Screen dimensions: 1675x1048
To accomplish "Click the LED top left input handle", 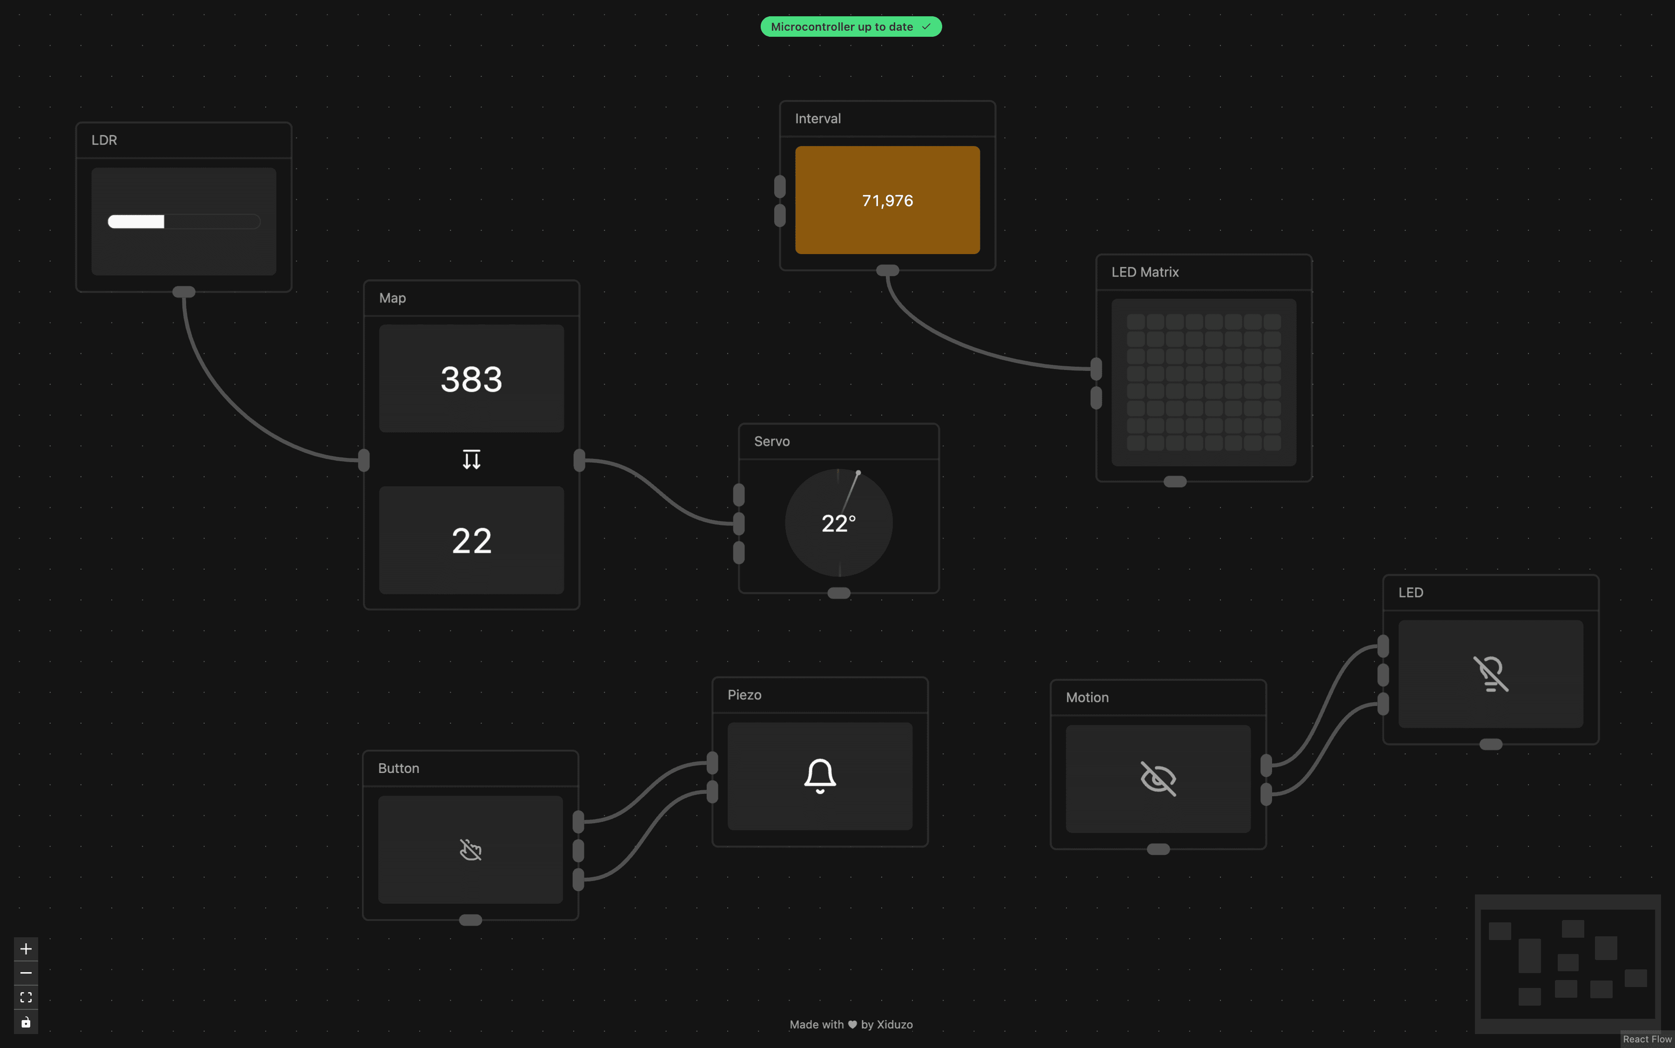I will coord(1383,646).
